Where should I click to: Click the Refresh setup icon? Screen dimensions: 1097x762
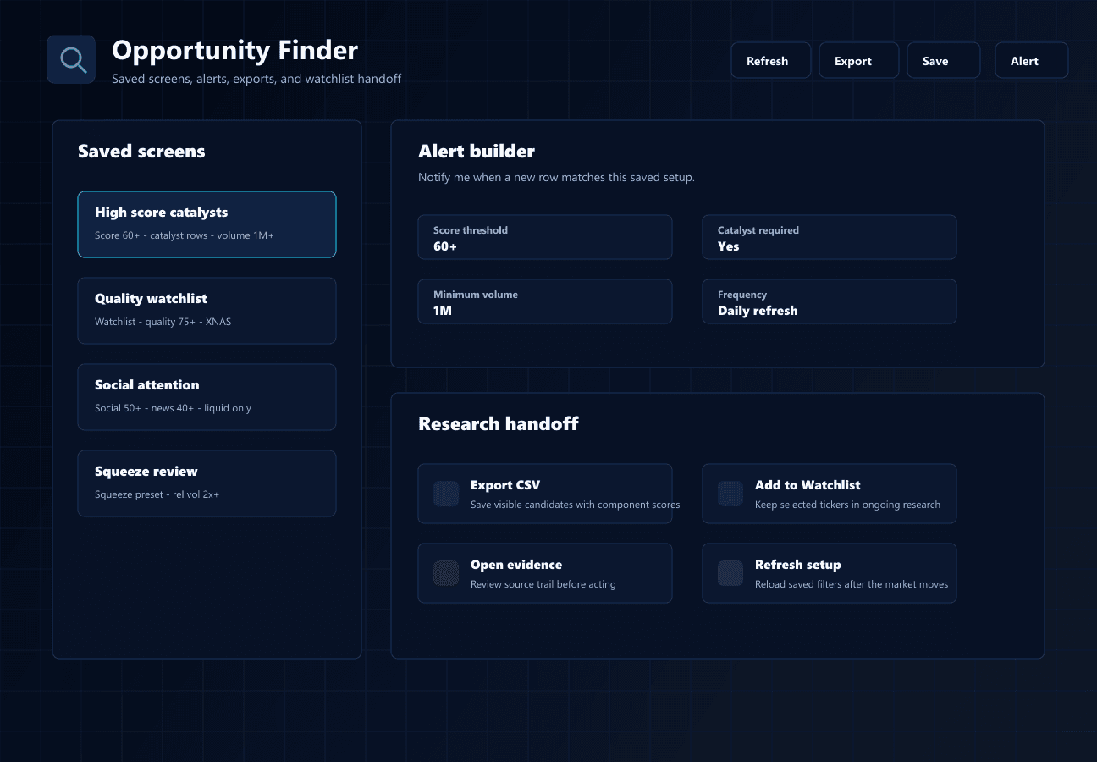730,573
